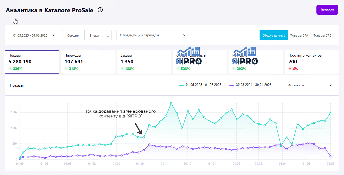Click the red down arrow next to 6%
The image size is (344, 175).
[x=290, y=69]
